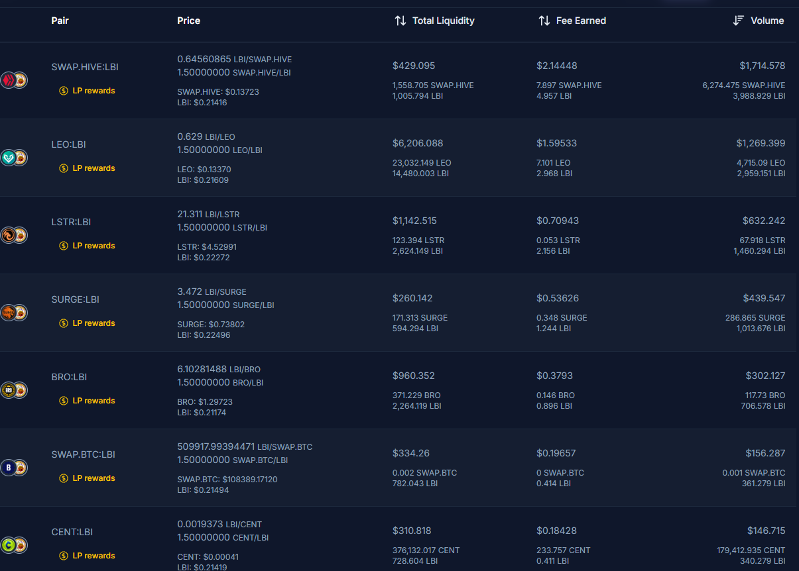Image resolution: width=799 pixels, height=571 pixels.
Task: Sort pools by Fee Earned column
Action: coord(572,21)
